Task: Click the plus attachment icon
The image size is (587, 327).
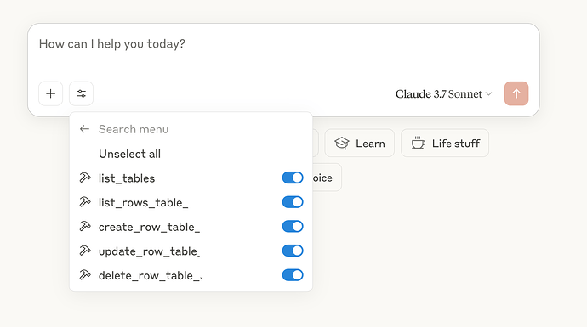Action: 50,93
